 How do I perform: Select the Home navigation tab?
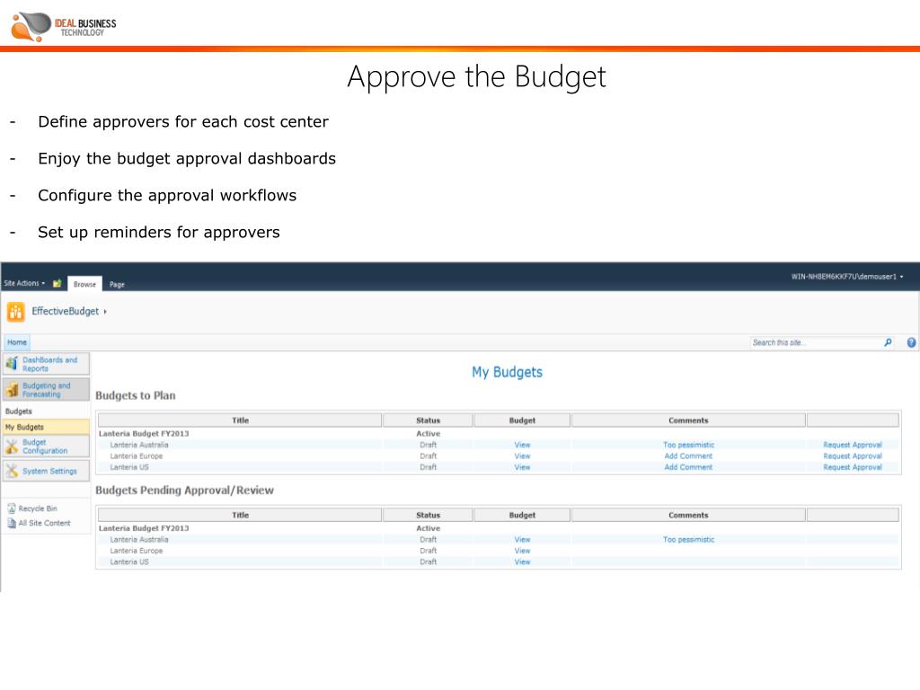point(17,342)
